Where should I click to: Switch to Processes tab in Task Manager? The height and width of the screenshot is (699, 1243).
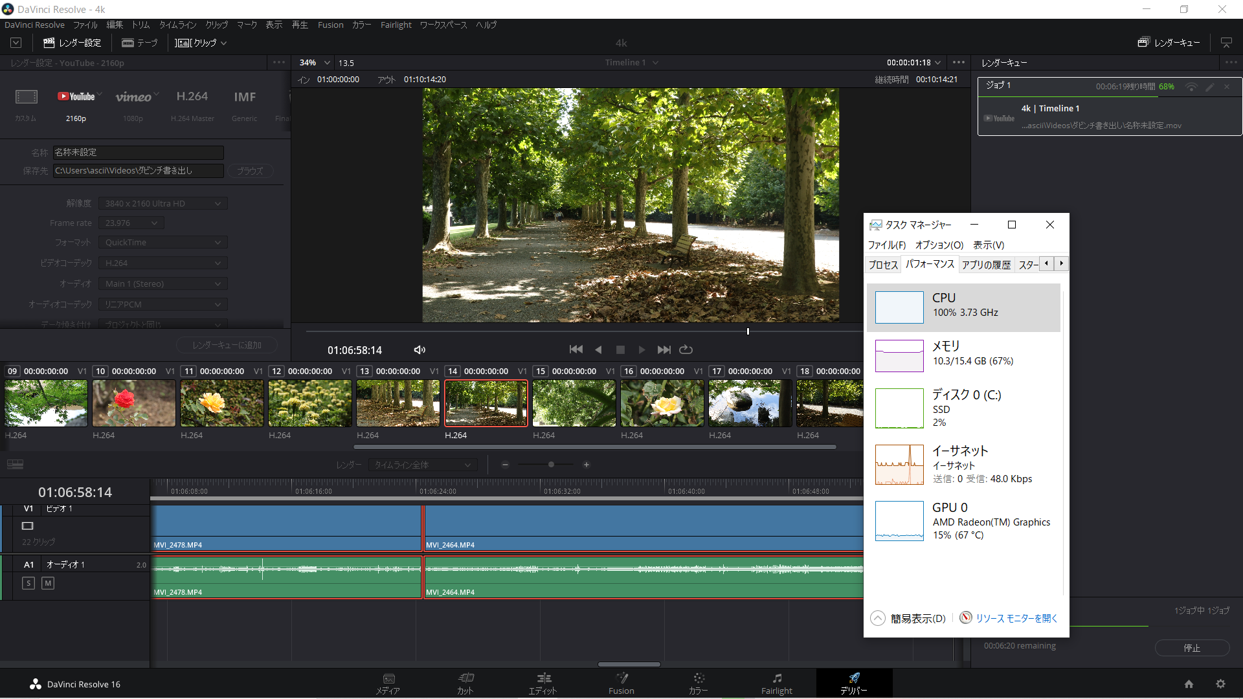[x=883, y=265]
